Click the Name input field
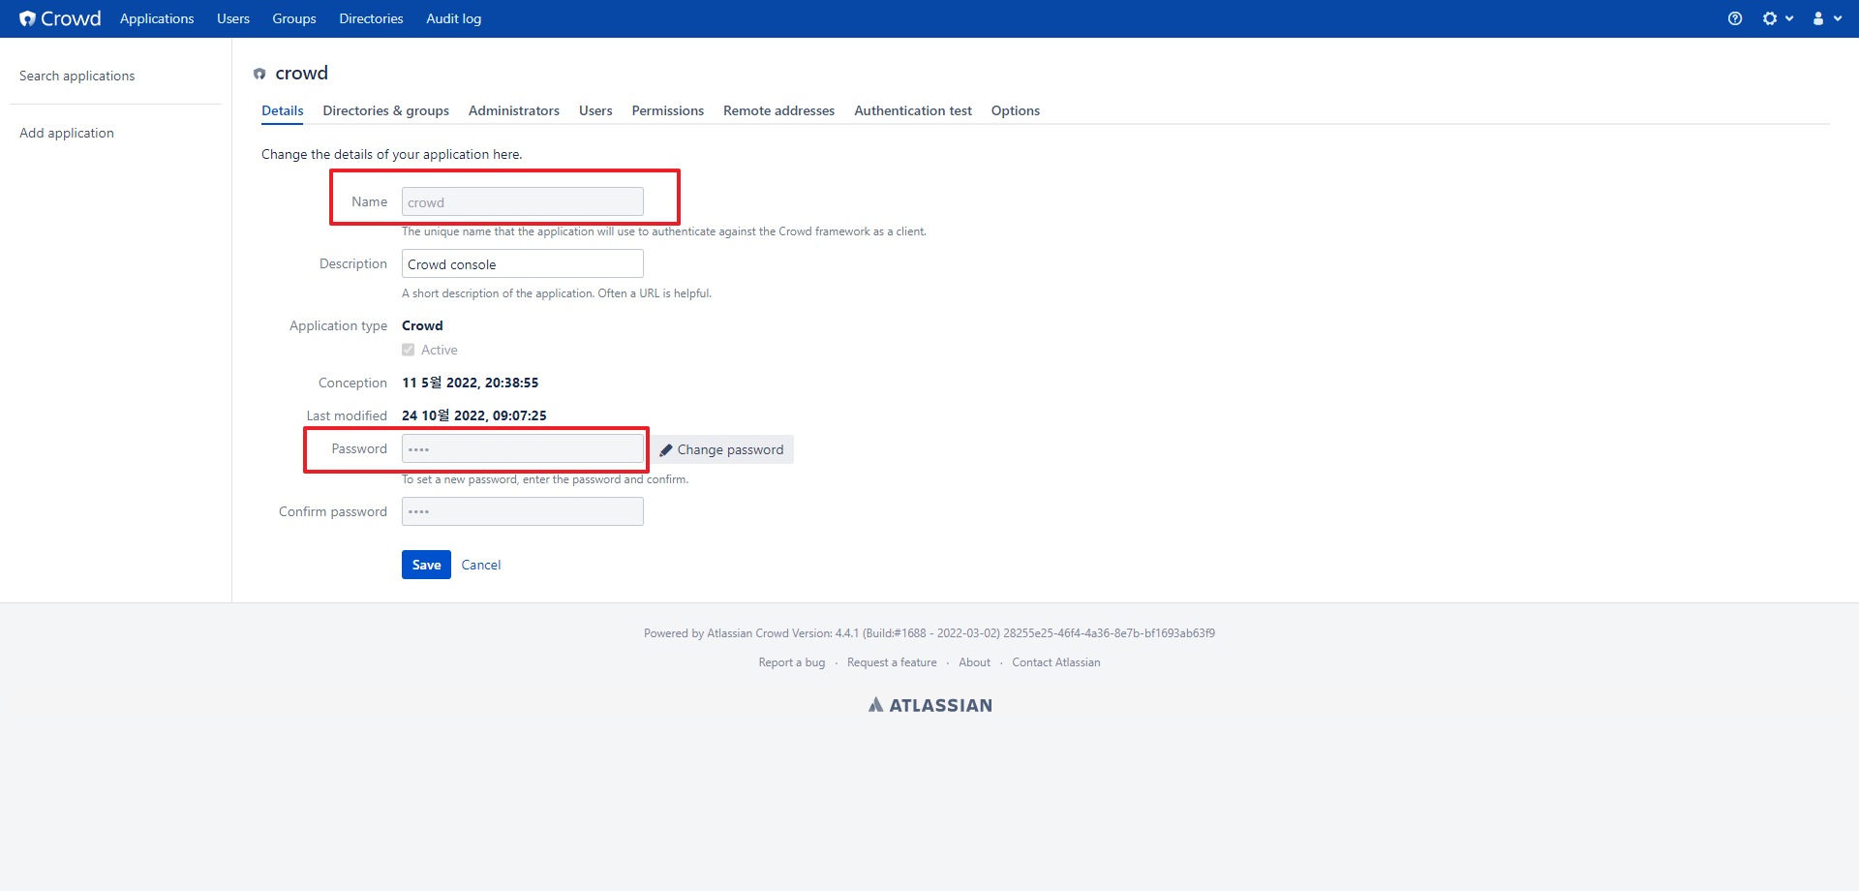 point(523,201)
